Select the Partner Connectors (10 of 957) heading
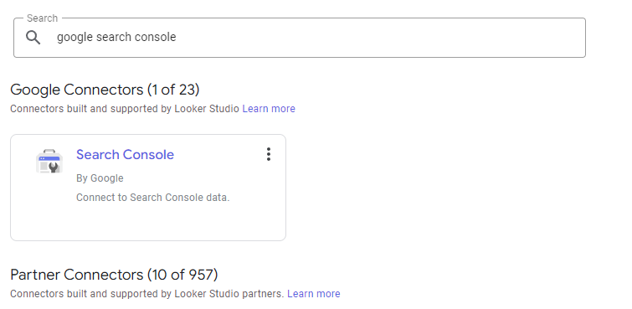632x309 pixels. point(114,275)
